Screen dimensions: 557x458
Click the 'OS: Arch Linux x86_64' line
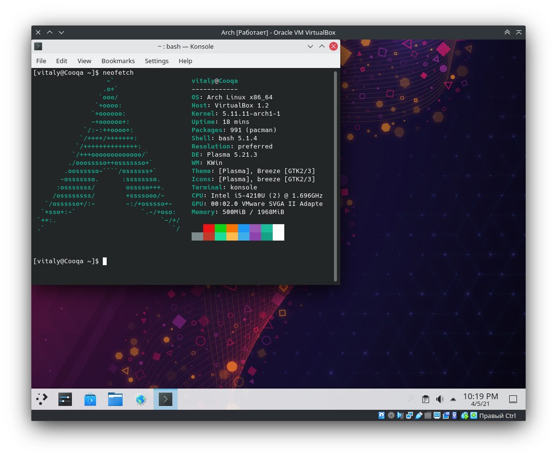232,97
